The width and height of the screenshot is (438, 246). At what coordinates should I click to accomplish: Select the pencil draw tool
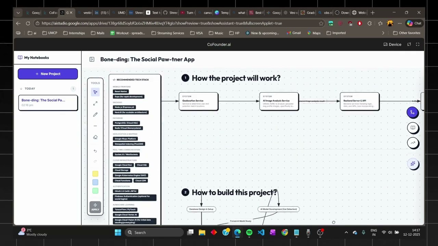point(95,114)
